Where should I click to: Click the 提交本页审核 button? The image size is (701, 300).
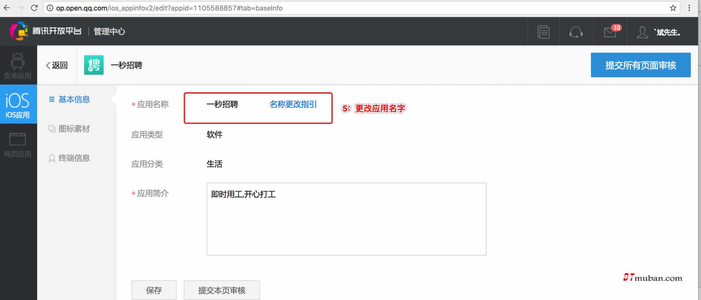[222, 290]
